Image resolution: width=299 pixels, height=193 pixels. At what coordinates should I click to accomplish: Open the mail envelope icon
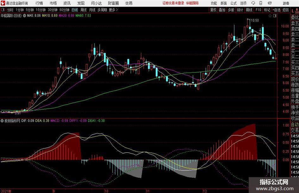270,3
